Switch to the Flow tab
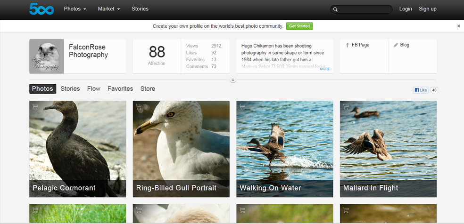Image resolution: width=464 pixels, height=224 pixels. tap(94, 89)
